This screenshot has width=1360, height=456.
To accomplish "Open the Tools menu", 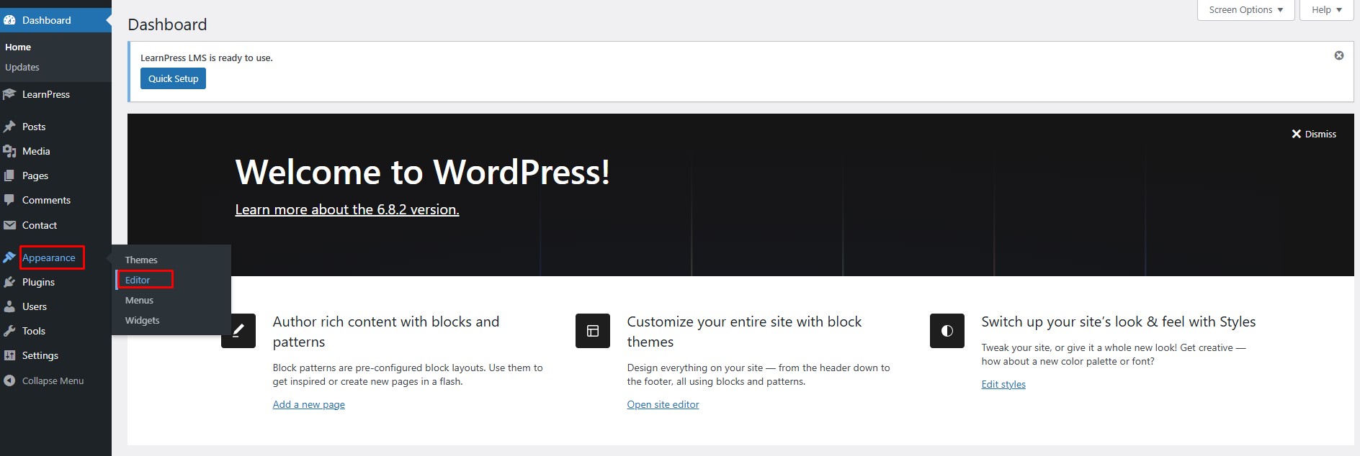I will [x=55, y=331].
